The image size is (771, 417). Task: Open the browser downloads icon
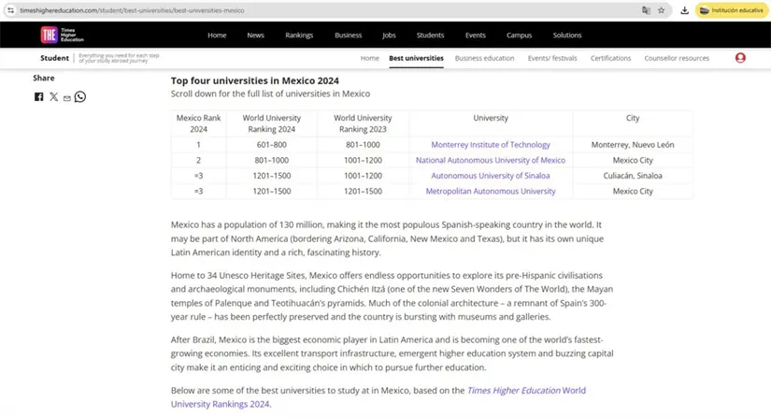tap(685, 10)
